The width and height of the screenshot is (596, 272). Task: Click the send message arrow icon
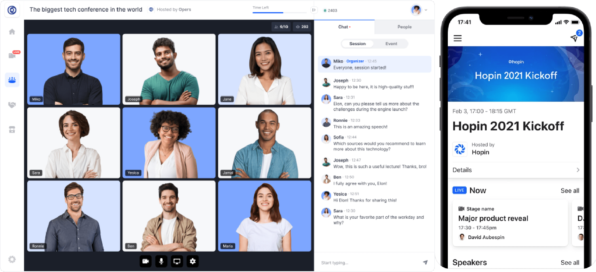click(x=425, y=262)
